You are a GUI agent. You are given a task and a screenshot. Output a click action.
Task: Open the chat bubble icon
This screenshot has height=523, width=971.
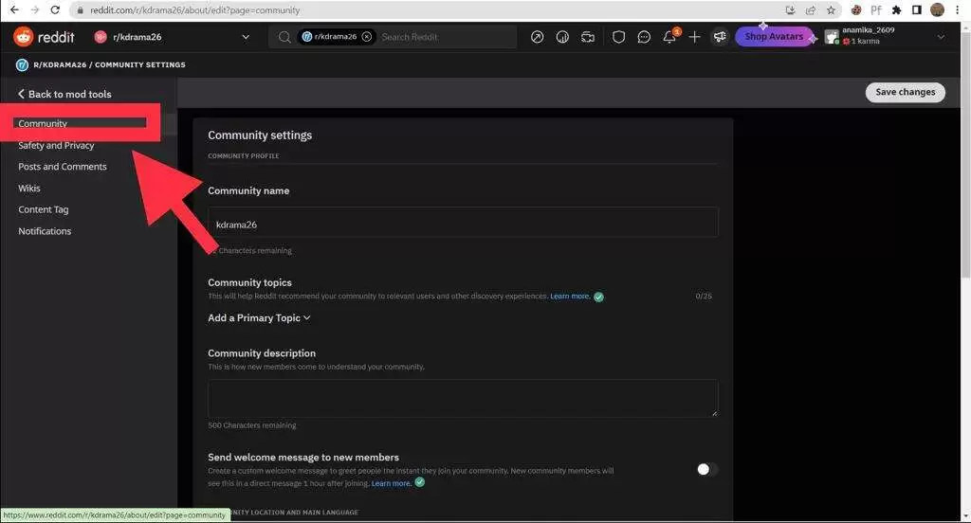pos(644,37)
